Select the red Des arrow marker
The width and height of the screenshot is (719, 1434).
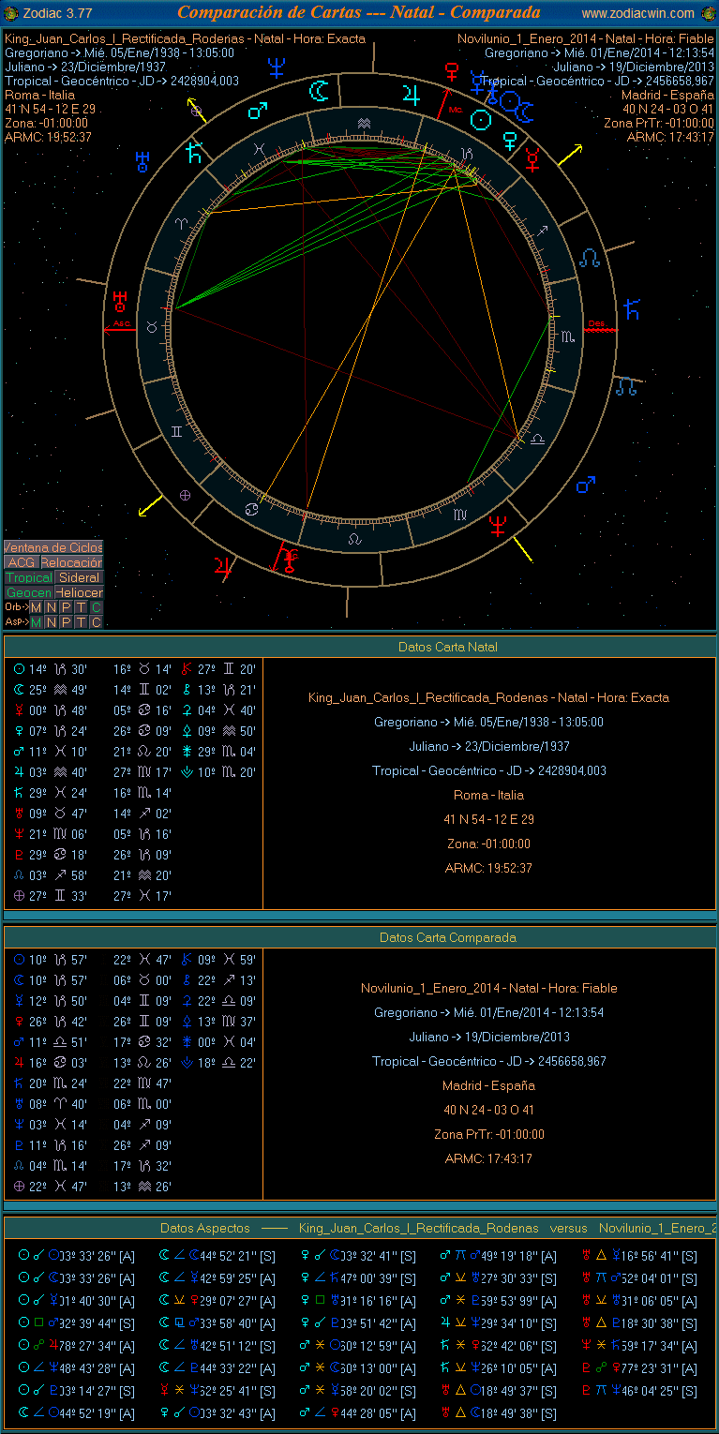click(x=599, y=328)
